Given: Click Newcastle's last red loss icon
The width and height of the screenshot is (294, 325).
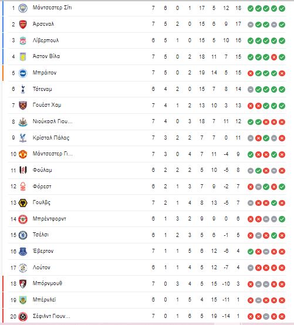Looking at the screenshot, I should point(282,122).
